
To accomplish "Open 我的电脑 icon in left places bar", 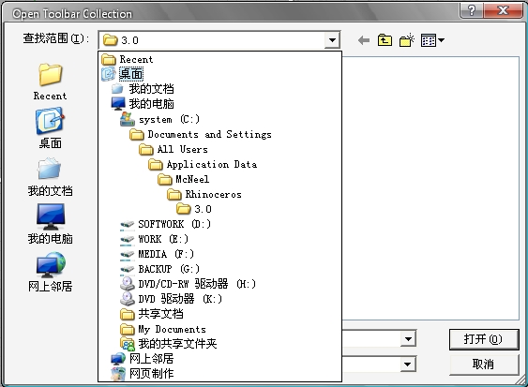I will (x=50, y=224).
